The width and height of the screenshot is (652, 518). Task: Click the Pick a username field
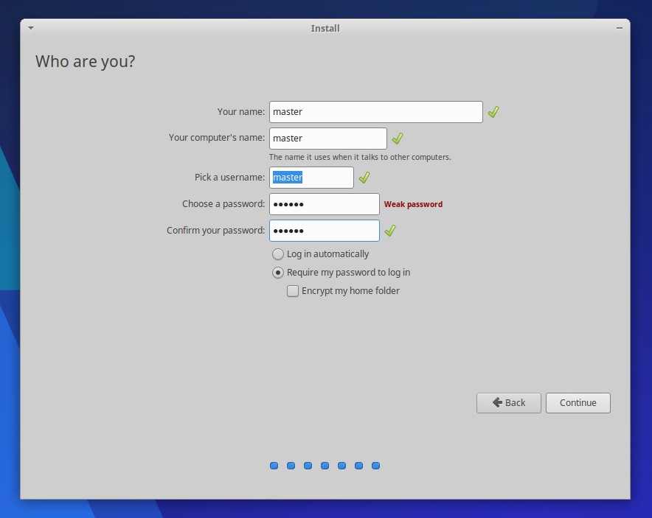311,178
